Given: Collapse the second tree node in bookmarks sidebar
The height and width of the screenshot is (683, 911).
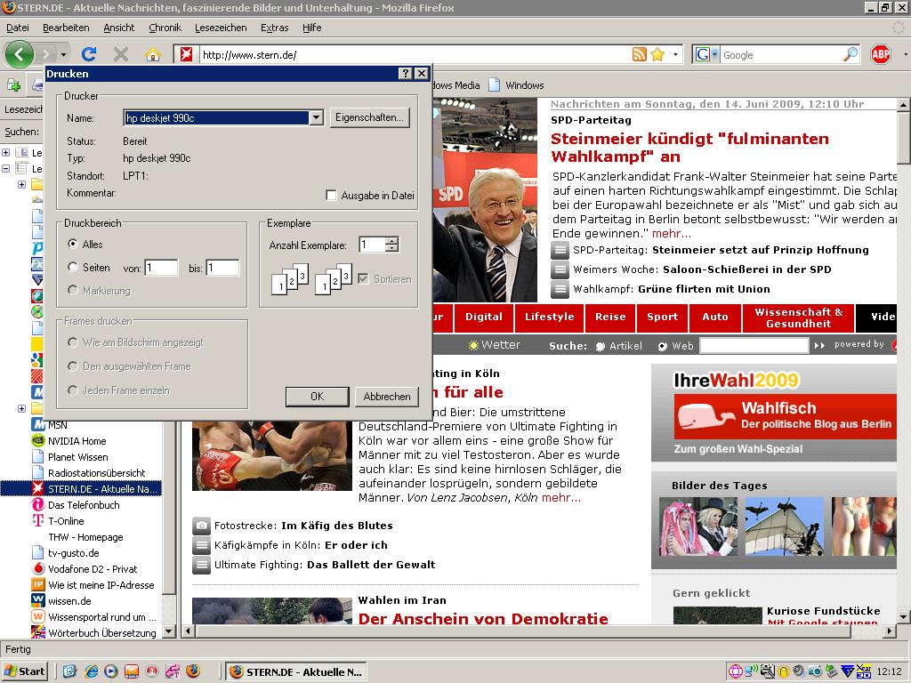Looking at the screenshot, I should click(x=6, y=168).
